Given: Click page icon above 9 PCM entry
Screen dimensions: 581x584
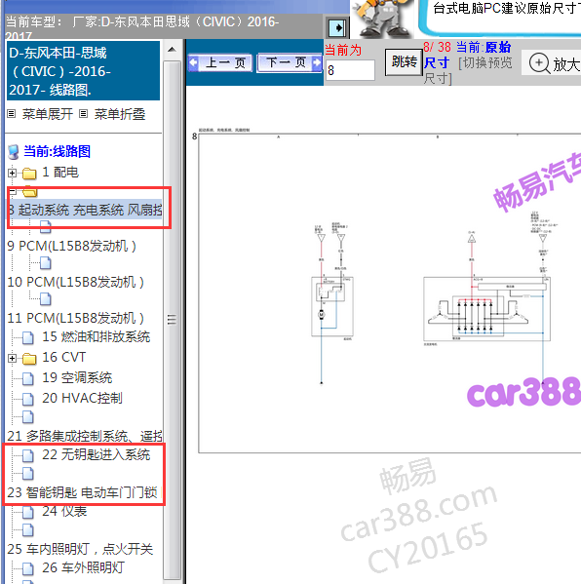Looking at the screenshot, I should (46, 227).
